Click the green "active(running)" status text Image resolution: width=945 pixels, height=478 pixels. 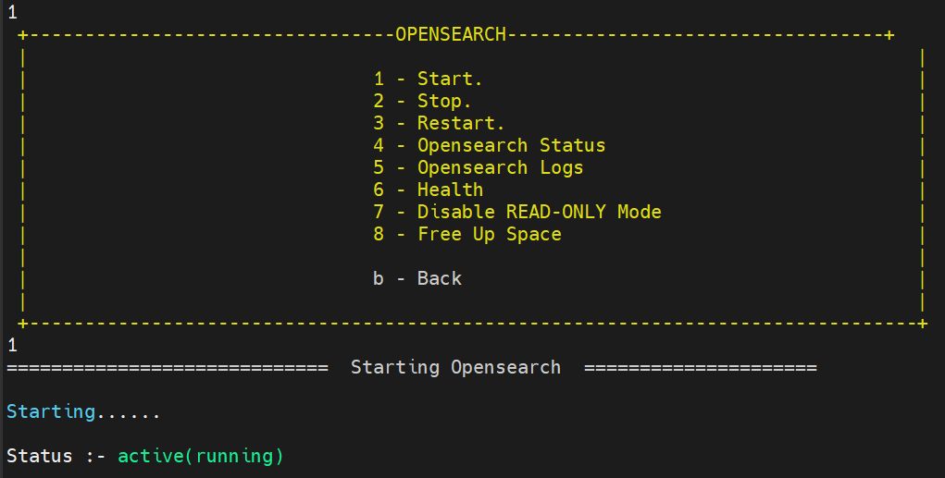(x=201, y=456)
